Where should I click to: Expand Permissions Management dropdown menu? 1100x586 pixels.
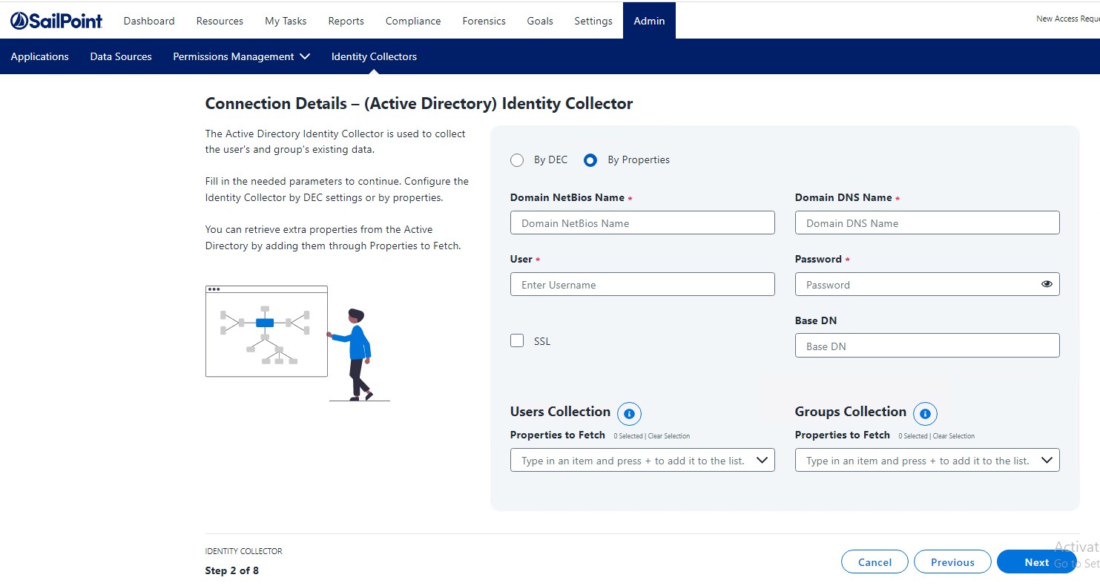click(241, 56)
